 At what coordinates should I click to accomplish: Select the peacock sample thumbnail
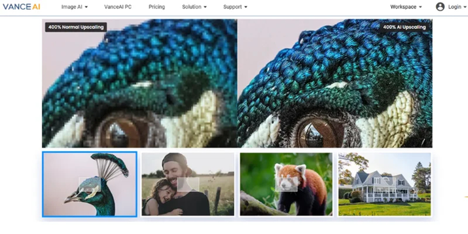coord(89,184)
